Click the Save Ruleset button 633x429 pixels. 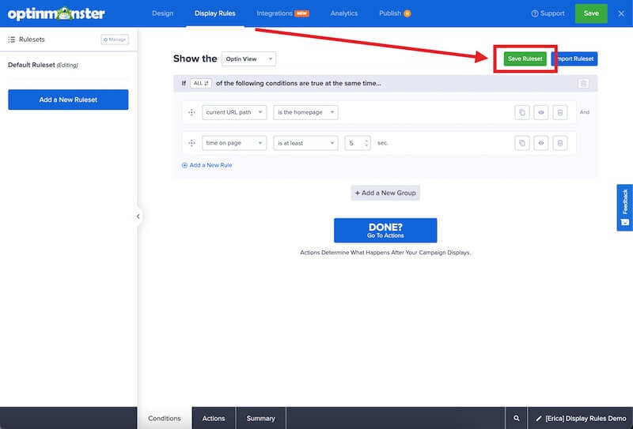525,59
